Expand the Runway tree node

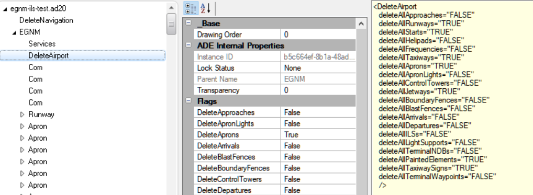point(23,114)
